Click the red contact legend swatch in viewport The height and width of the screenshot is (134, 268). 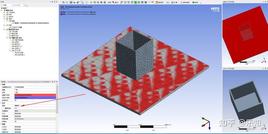tap(61, 12)
